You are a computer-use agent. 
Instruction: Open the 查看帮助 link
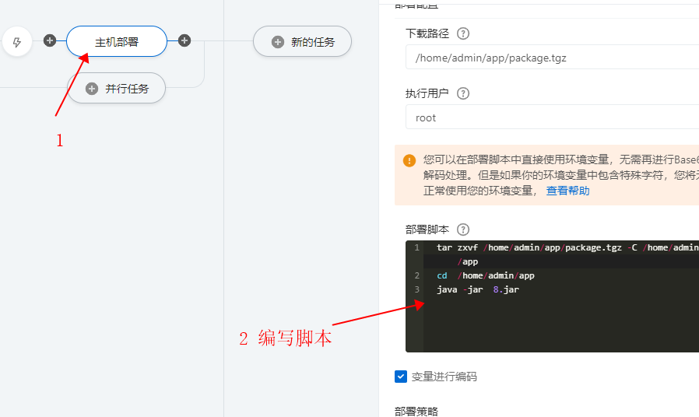[x=567, y=191]
